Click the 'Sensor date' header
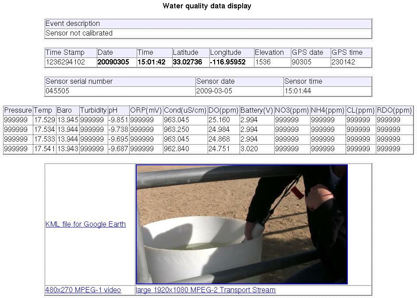417x298 pixels. pyautogui.click(x=239, y=81)
